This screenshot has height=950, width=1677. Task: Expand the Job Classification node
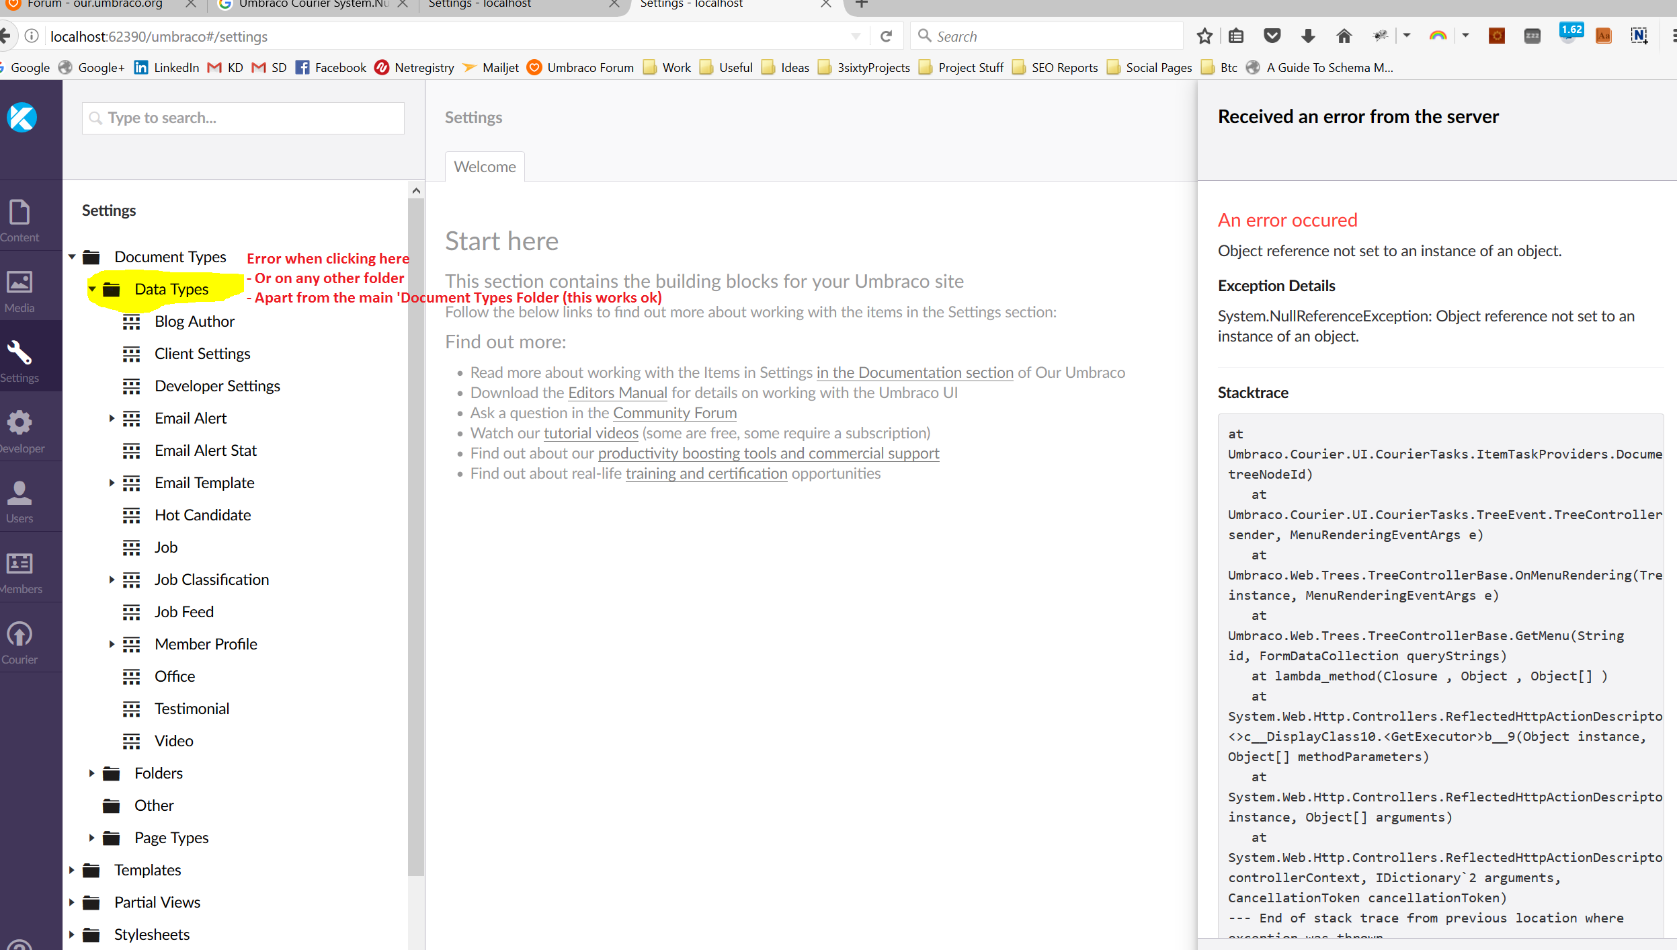point(112,580)
